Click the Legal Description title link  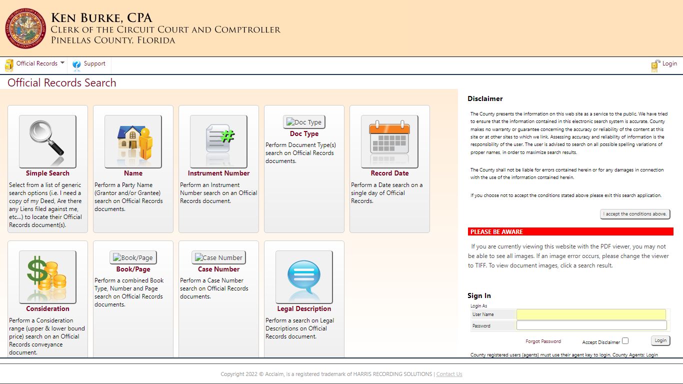(x=304, y=309)
